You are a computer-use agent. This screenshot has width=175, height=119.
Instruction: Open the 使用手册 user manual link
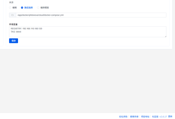click(134, 116)
